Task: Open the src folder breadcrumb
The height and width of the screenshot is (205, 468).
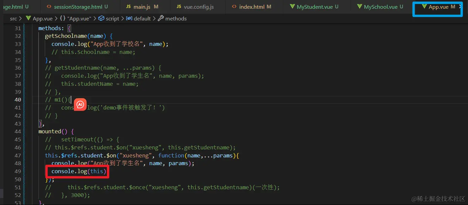Action: [x=13, y=19]
